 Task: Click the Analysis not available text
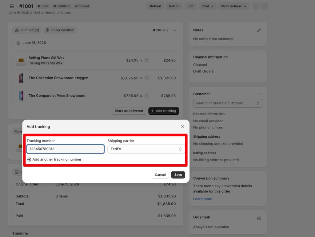[211, 227]
